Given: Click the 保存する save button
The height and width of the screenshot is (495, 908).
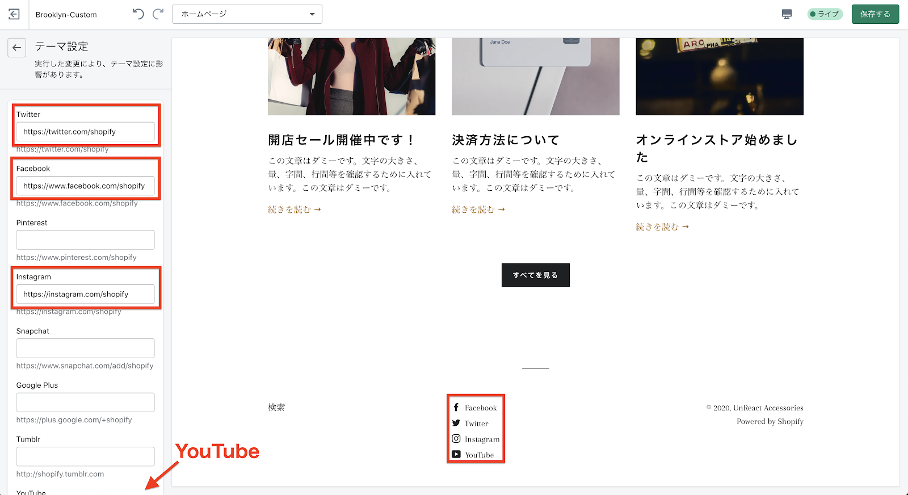Looking at the screenshot, I should (875, 14).
